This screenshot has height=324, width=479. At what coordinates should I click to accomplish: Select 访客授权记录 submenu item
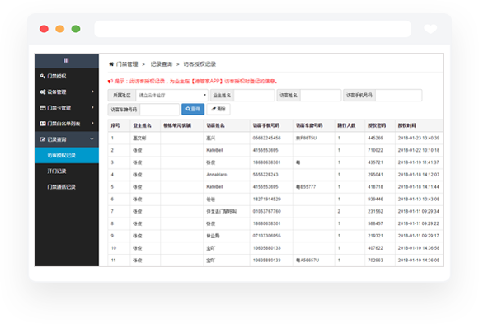pyautogui.click(x=67, y=156)
